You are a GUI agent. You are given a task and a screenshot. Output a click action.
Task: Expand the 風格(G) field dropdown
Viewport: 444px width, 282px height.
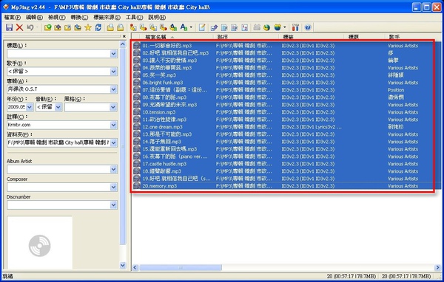113,107
